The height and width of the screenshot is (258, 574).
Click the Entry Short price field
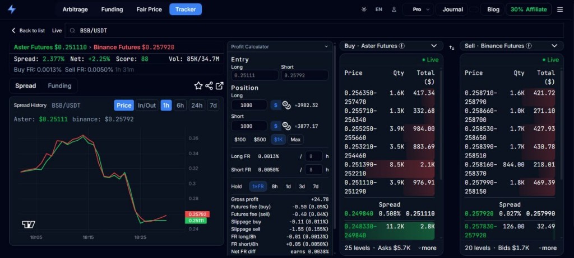pos(304,75)
